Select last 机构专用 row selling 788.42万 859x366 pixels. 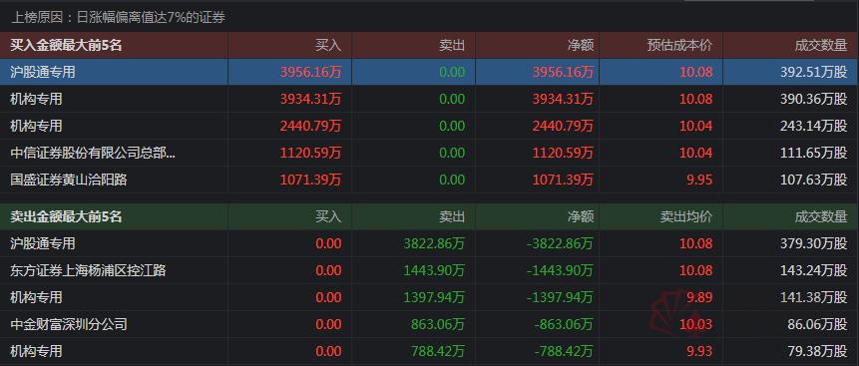click(x=429, y=351)
